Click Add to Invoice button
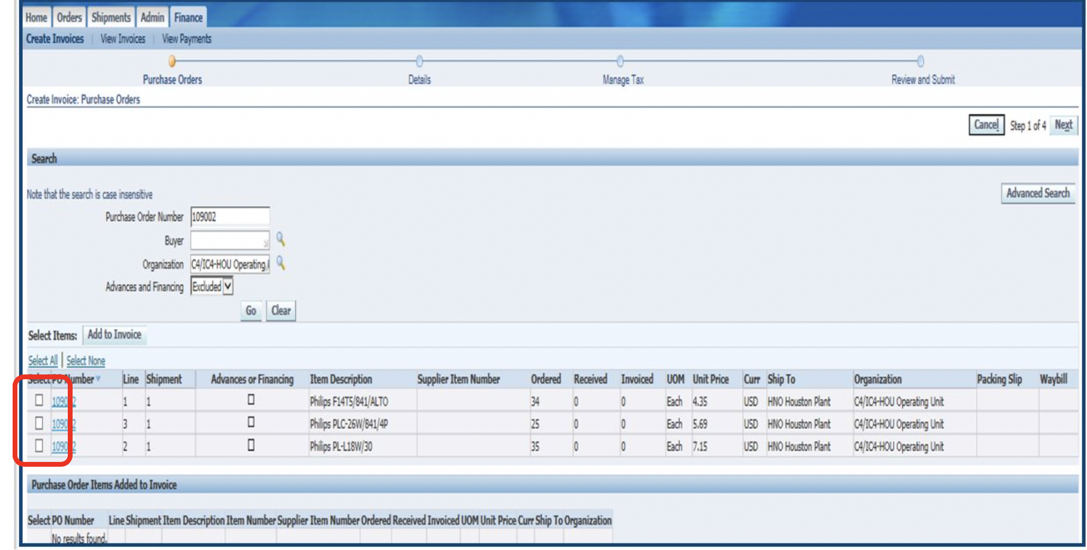 click(115, 334)
